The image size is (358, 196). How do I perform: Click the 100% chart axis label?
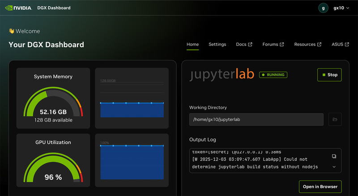coord(105,143)
